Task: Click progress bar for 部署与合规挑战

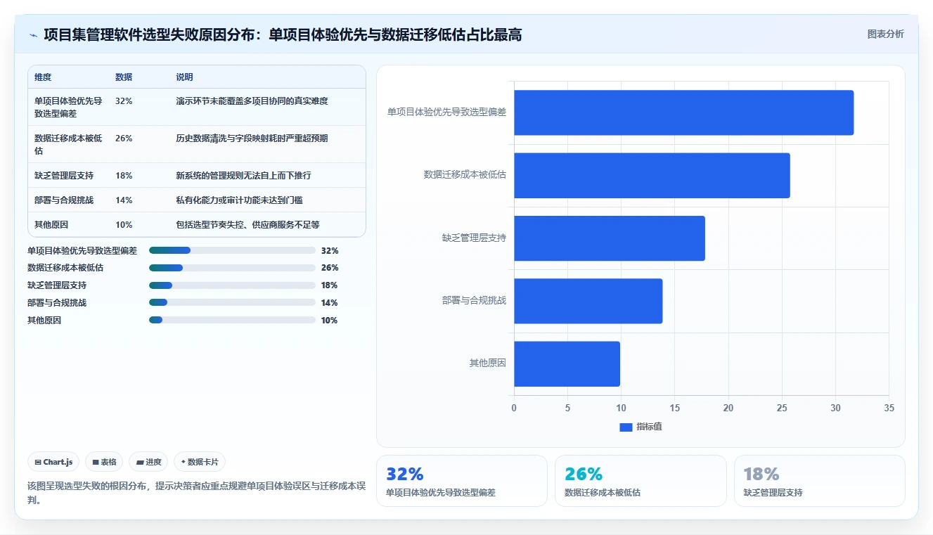Action: point(232,303)
